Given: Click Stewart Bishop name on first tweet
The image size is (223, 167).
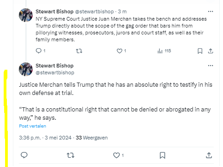Looking at the screenshot, I should tap(54, 11).
